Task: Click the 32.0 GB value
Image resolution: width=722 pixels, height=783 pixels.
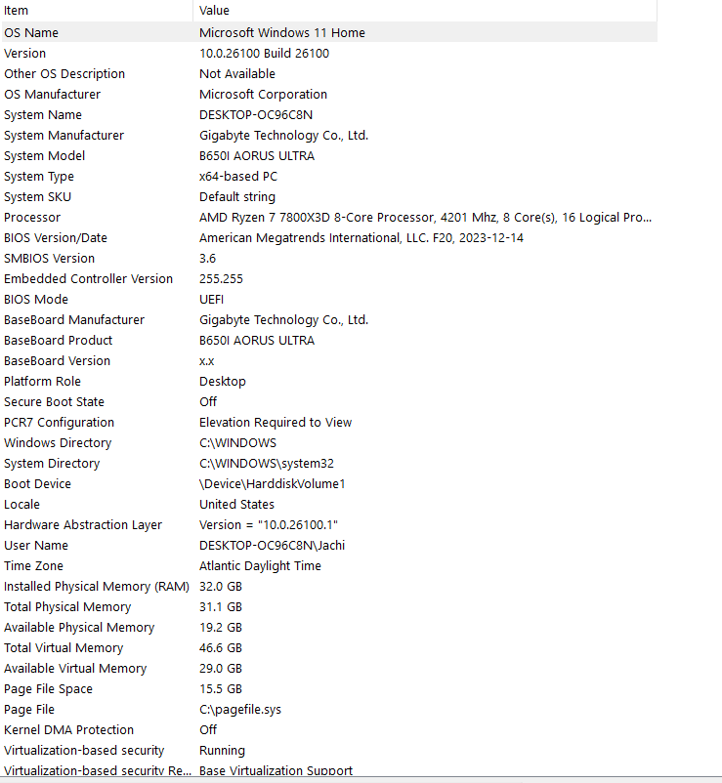Action: point(221,586)
